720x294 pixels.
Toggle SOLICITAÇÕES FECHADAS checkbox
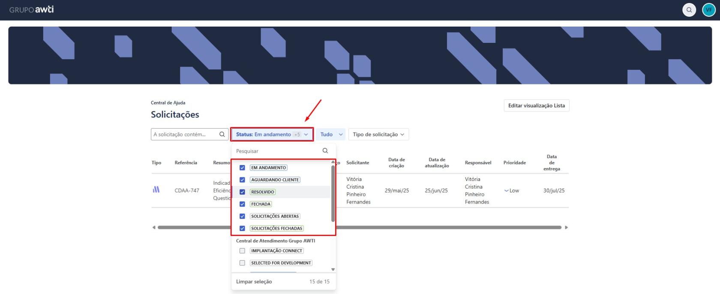pos(242,228)
